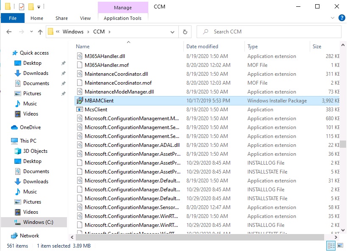The width and height of the screenshot is (347, 251).
Task: Click the Windows breadcrumb in address bar
Action: 73,32
